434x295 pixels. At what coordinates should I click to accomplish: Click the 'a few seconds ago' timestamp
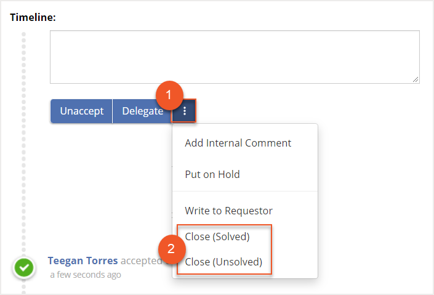click(x=86, y=275)
